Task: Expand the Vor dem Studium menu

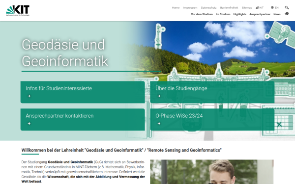Action: point(202,14)
